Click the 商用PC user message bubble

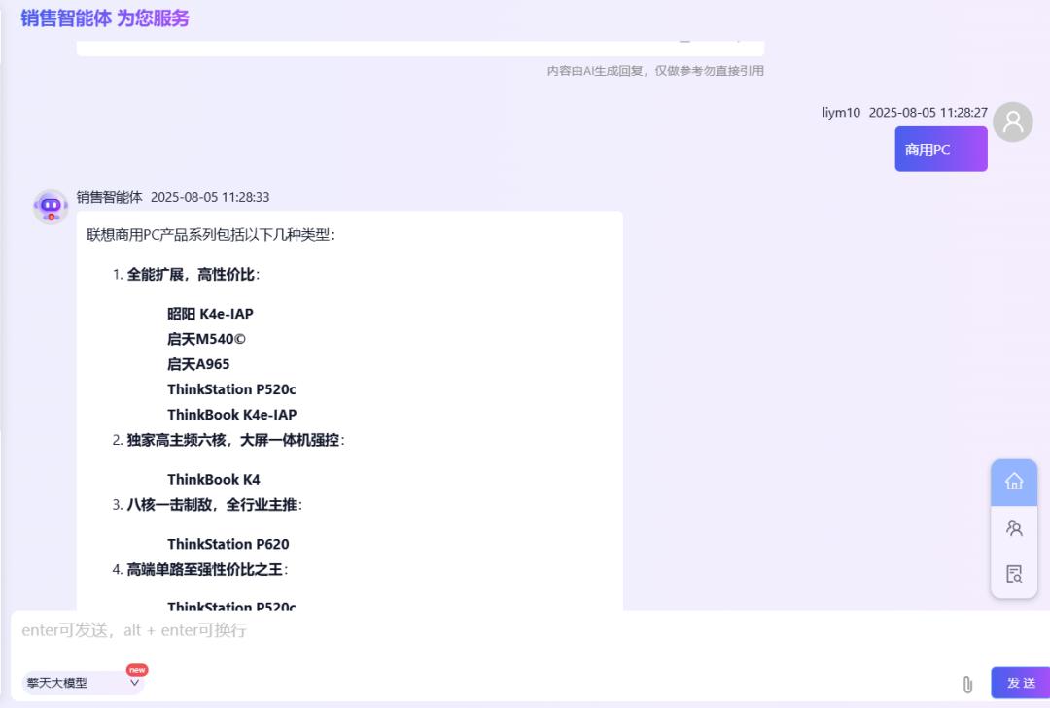tap(941, 150)
